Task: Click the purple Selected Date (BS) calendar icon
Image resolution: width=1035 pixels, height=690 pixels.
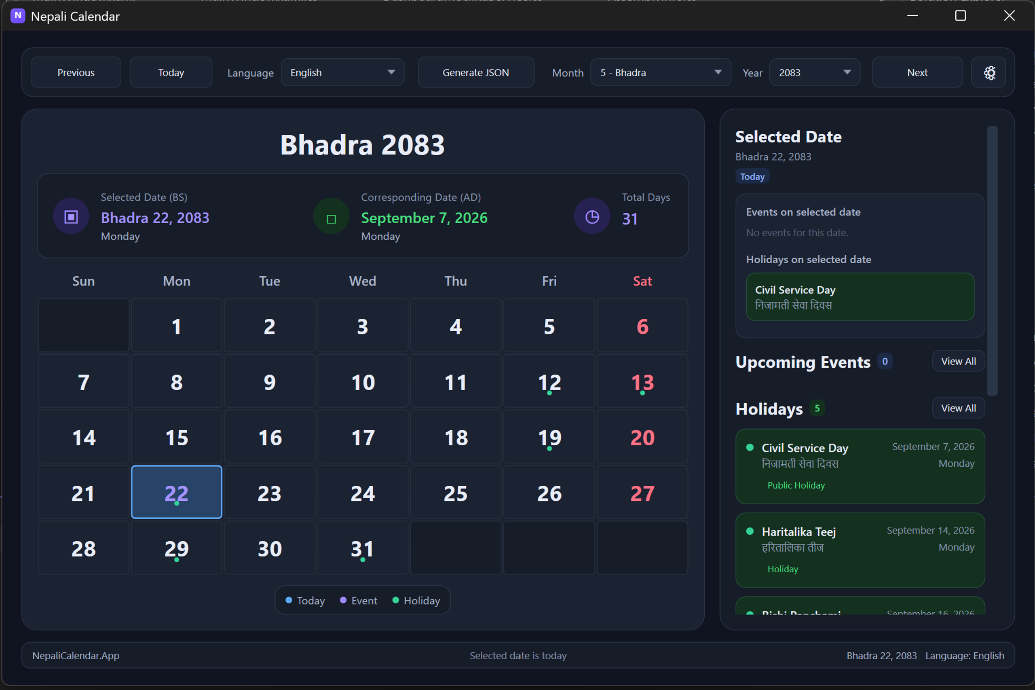Action: (71, 216)
